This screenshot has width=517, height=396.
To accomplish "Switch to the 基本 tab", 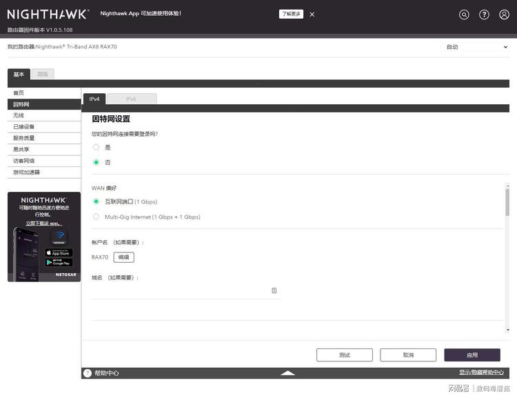I will click(x=19, y=75).
